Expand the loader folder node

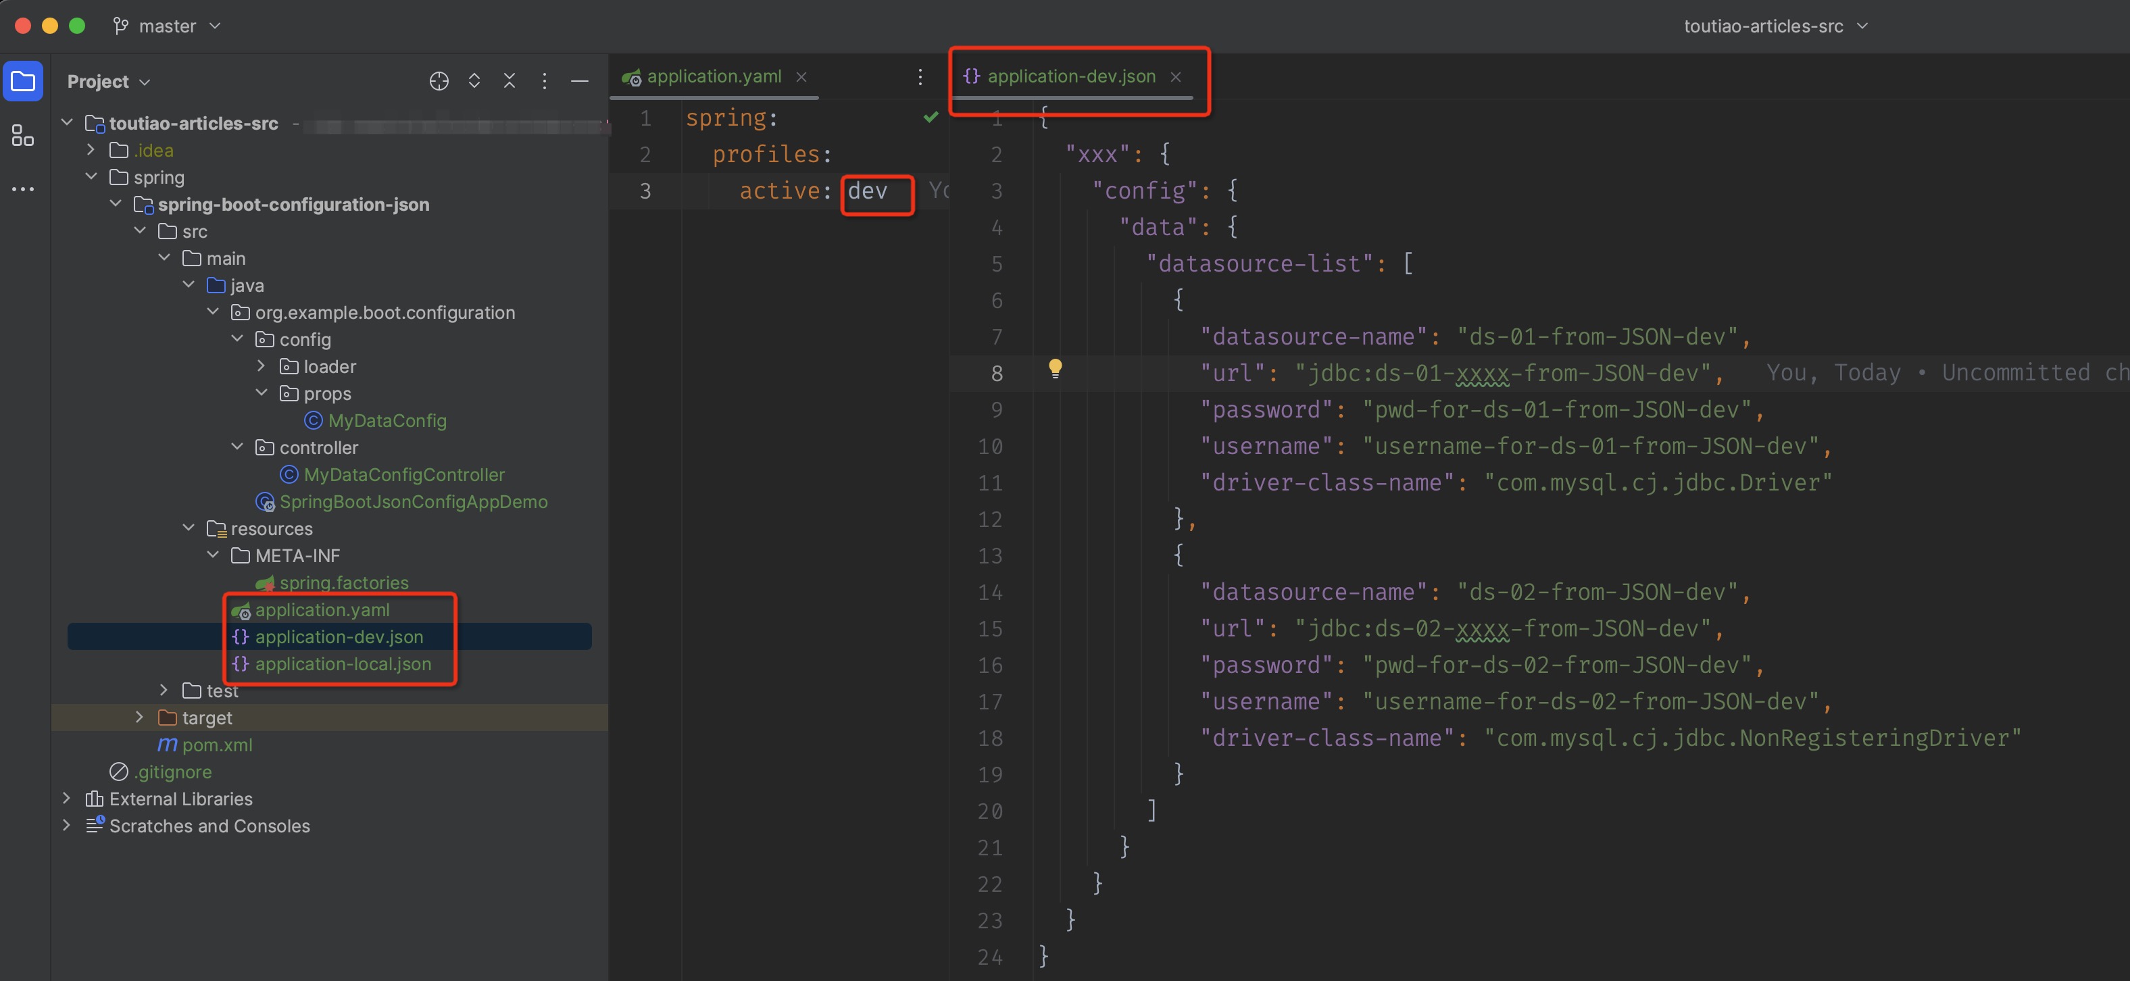coord(262,366)
